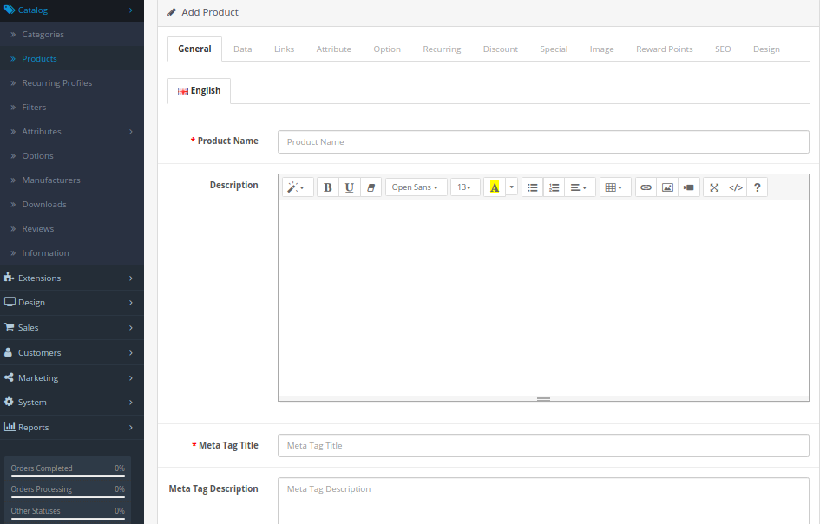The width and height of the screenshot is (820, 524).
Task: Insert an unordered list in the description
Action: 533,187
